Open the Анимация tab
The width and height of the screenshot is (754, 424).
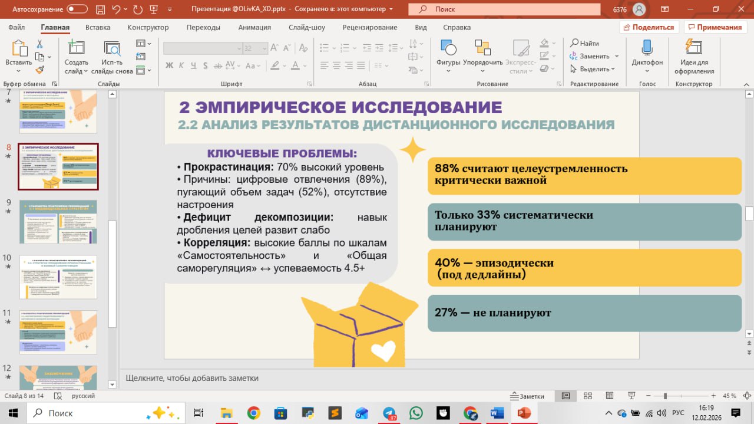[254, 27]
